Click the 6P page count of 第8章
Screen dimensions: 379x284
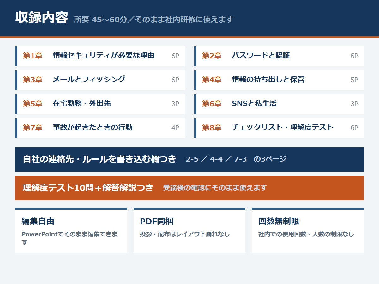coord(354,128)
